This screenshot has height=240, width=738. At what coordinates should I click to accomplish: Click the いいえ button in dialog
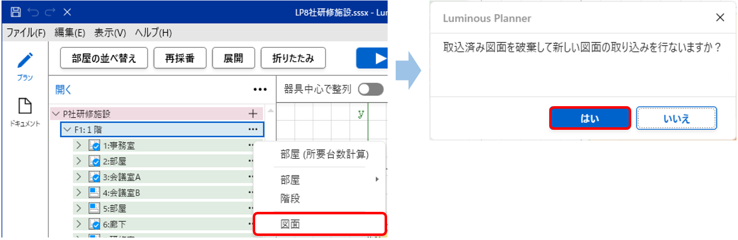(676, 118)
